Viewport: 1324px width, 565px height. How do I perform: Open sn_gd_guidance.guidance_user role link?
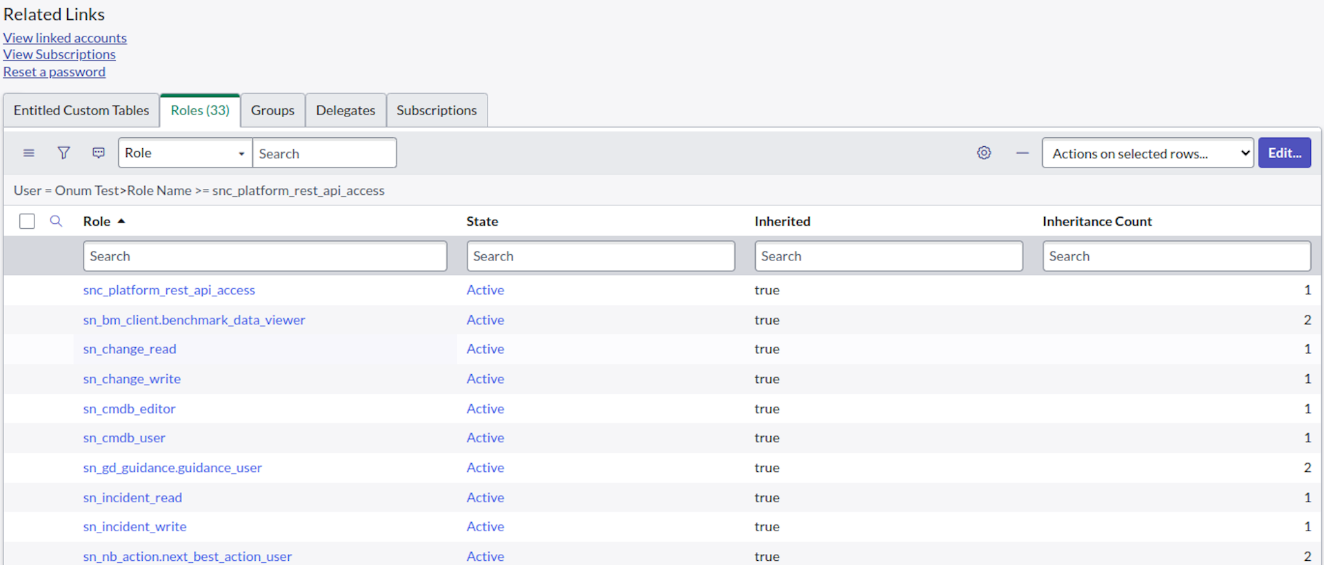(x=172, y=467)
